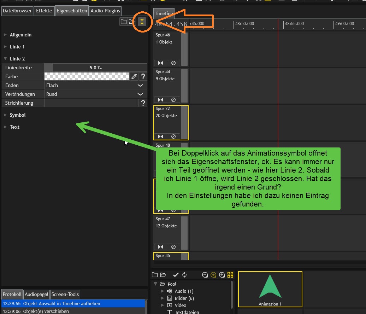Toggle the yellow auto-collapse sections button

tap(142, 22)
